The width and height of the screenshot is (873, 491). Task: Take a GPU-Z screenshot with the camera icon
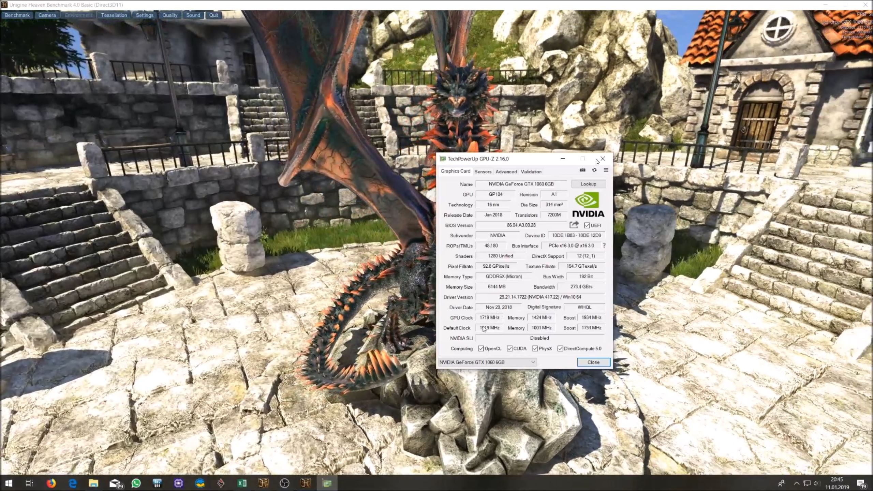(x=582, y=170)
